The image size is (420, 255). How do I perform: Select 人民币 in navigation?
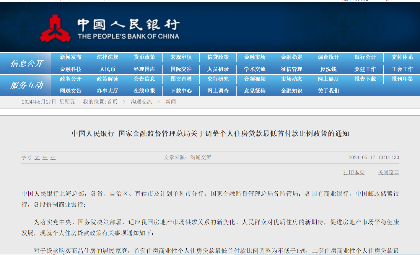pyautogui.click(x=108, y=69)
